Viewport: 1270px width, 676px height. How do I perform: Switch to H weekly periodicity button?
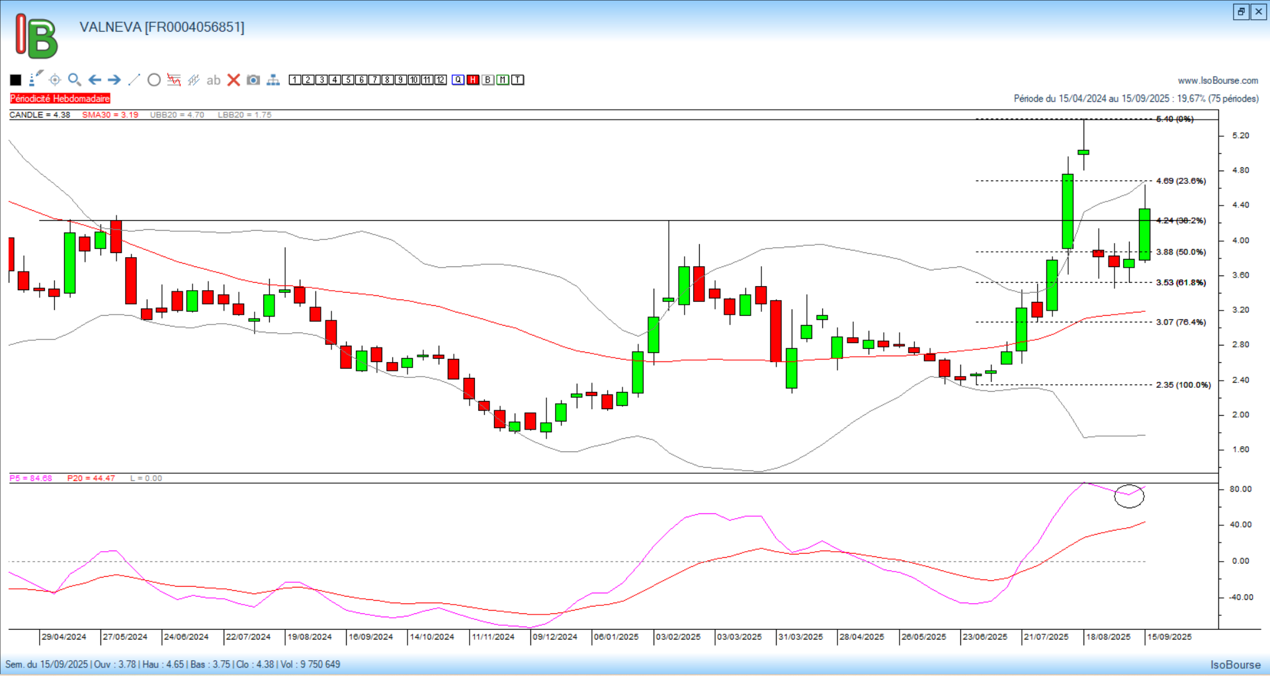[473, 80]
